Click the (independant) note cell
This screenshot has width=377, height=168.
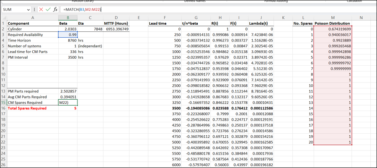90,46
